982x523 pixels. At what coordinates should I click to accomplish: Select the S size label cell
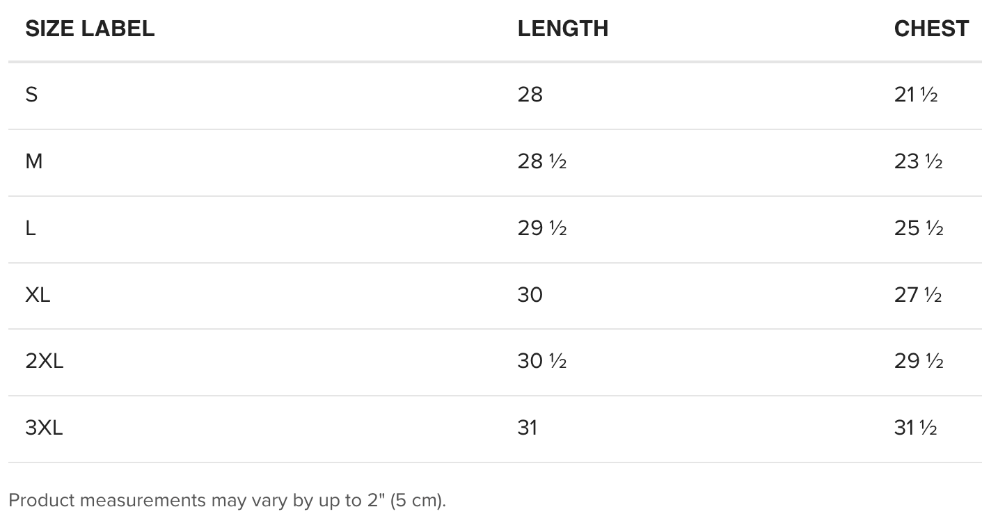[x=31, y=95]
